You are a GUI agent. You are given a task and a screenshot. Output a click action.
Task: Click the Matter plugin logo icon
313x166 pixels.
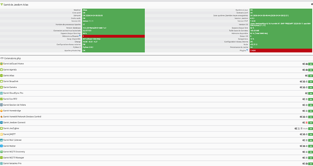pos(1,146)
